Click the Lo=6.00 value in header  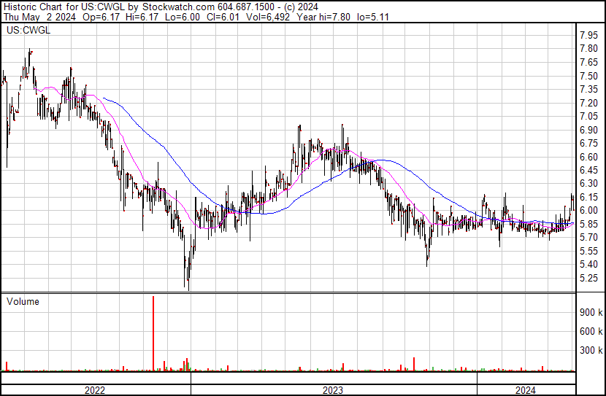point(182,17)
